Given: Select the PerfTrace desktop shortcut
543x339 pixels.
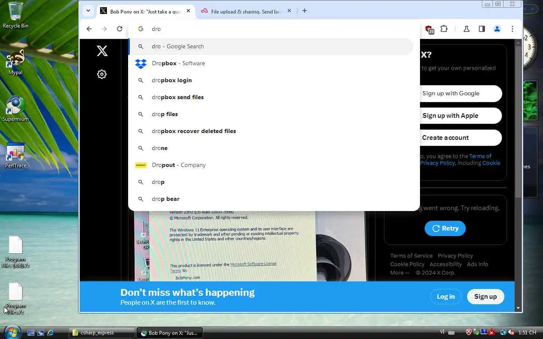Looking at the screenshot, I should (15, 156).
